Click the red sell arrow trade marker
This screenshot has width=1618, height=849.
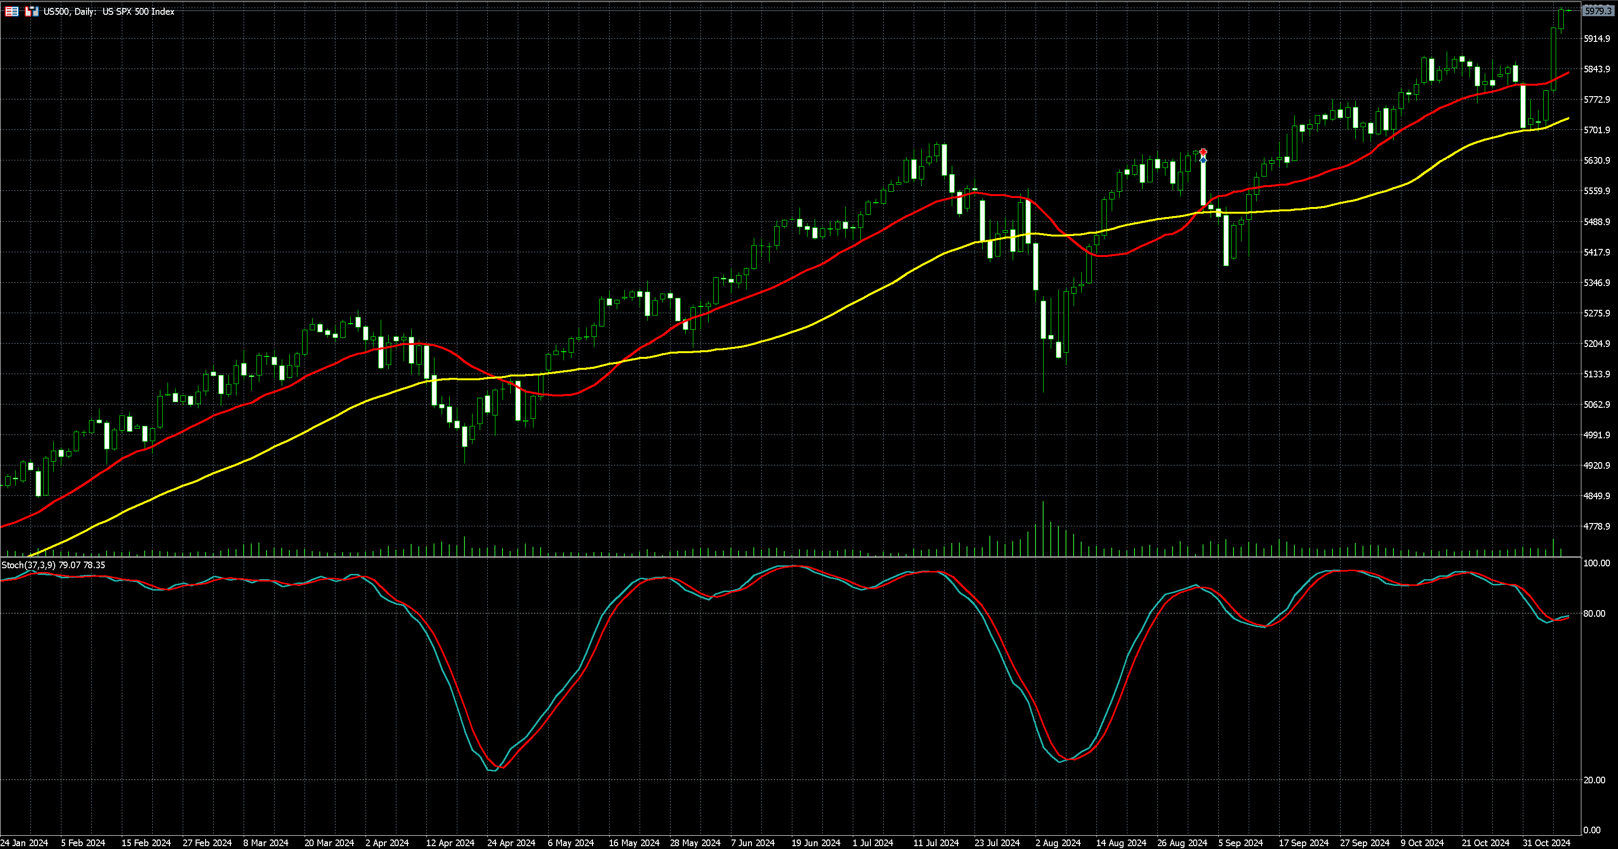coord(1203,152)
